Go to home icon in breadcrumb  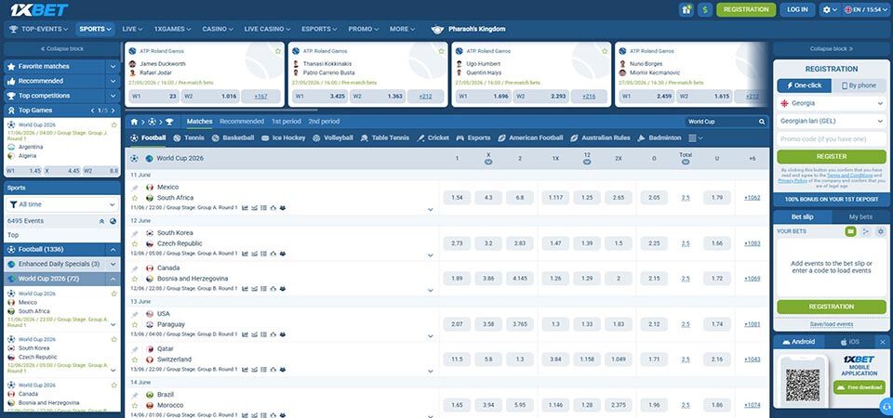point(134,122)
